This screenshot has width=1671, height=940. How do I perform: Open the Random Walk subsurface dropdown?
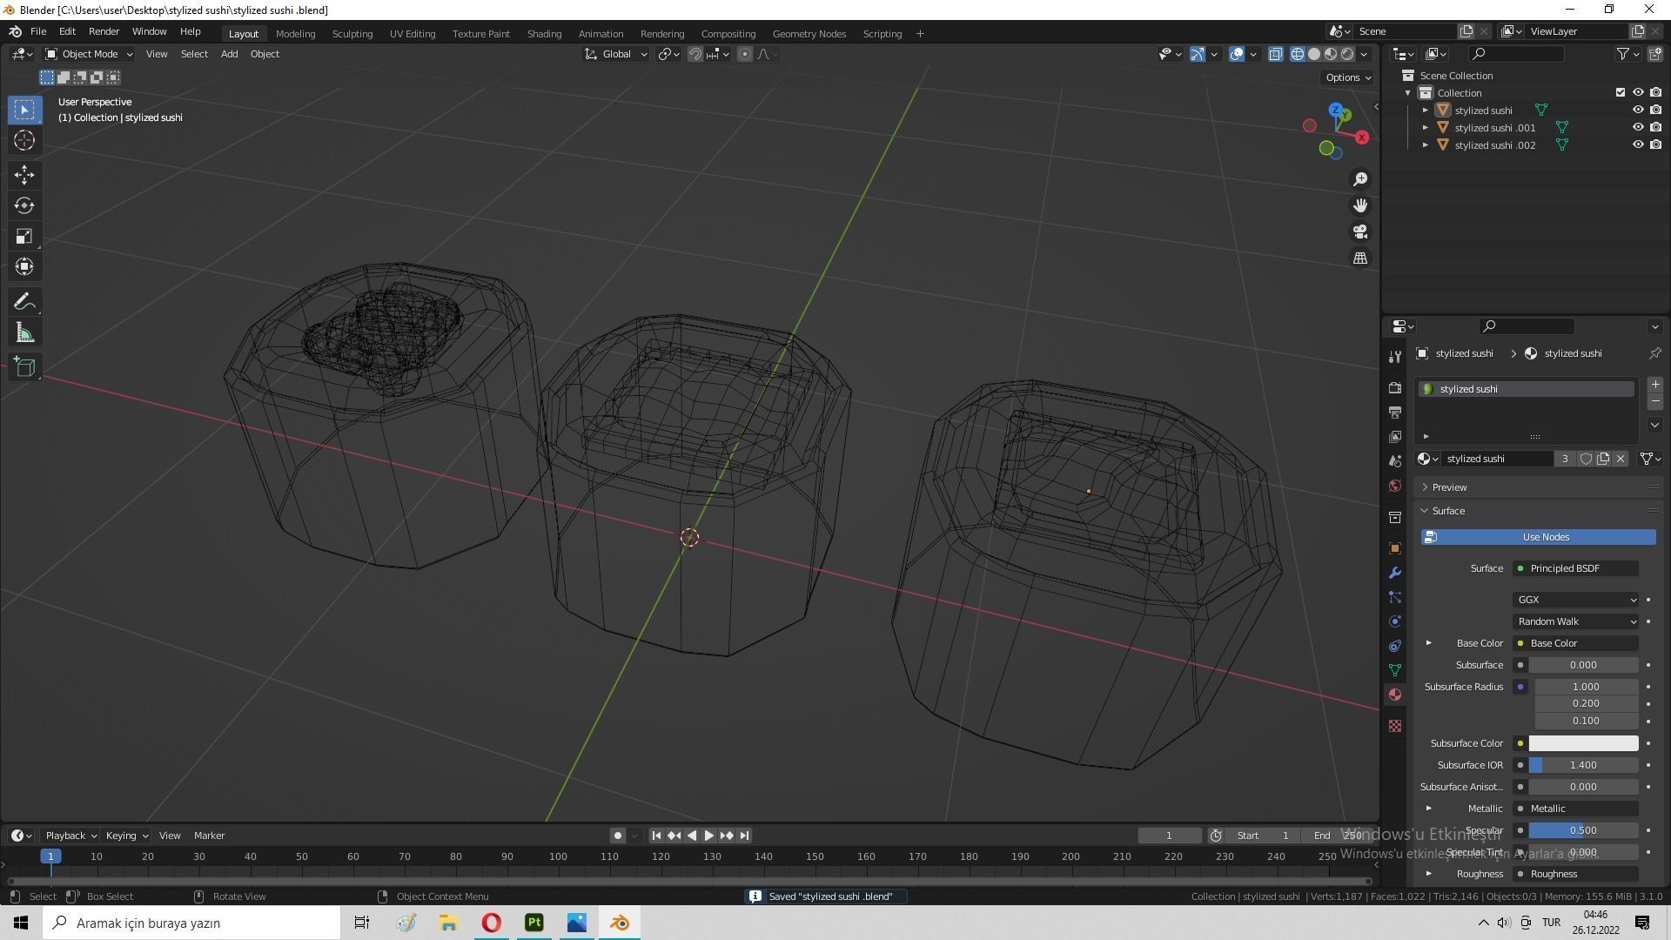tap(1576, 621)
